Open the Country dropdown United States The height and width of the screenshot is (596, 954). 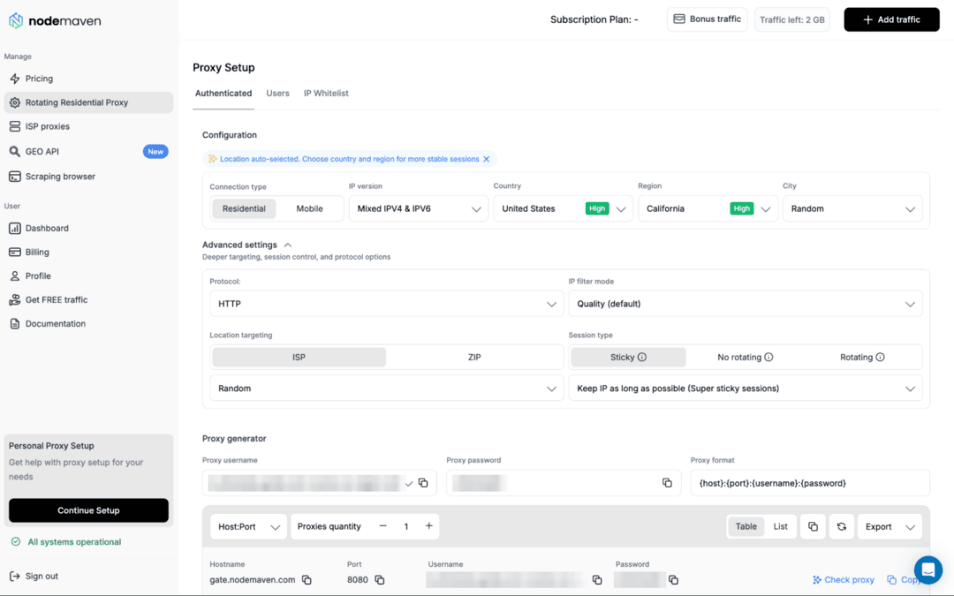point(563,208)
